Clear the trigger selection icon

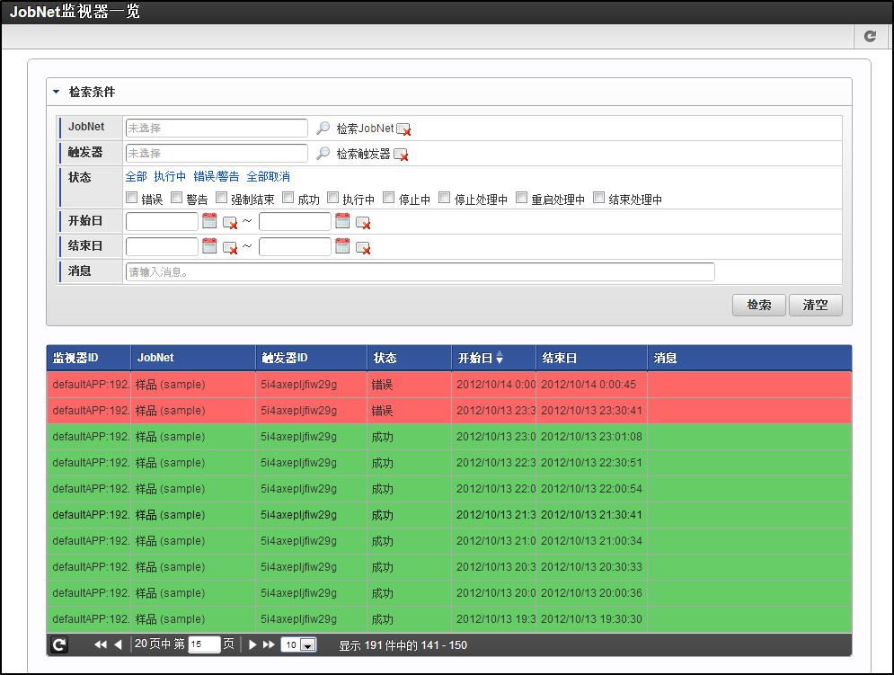401,155
